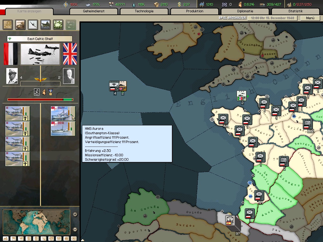Viewport: 323px width, 242px height.
Task: Zoom out the map with minus button
Action: click(75, 229)
